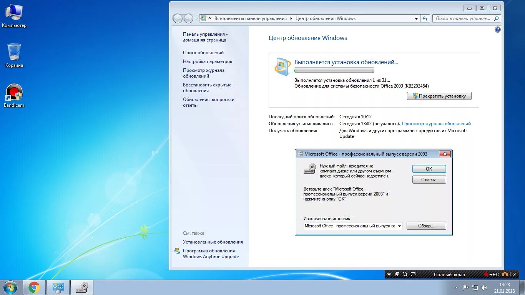Switch to Office installer taskbar button
Image resolution: width=525 pixels, height=295 pixels.
[81, 287]
